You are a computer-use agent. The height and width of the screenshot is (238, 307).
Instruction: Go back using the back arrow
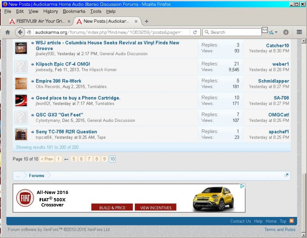point(20,32)
